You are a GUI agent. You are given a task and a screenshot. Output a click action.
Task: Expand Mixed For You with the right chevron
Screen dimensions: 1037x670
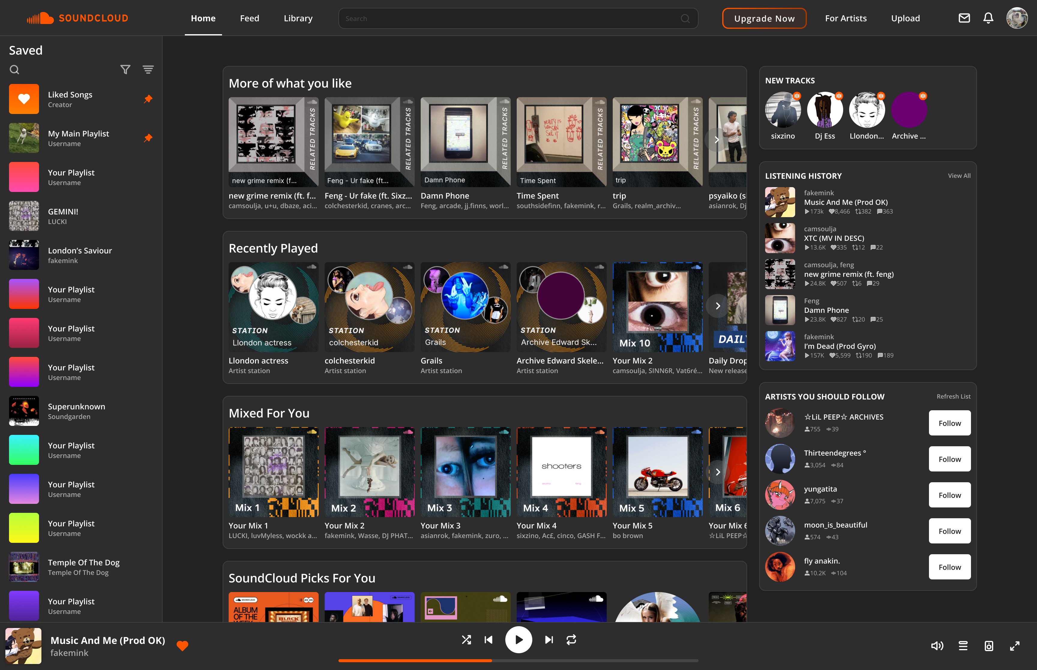[717, 472]
